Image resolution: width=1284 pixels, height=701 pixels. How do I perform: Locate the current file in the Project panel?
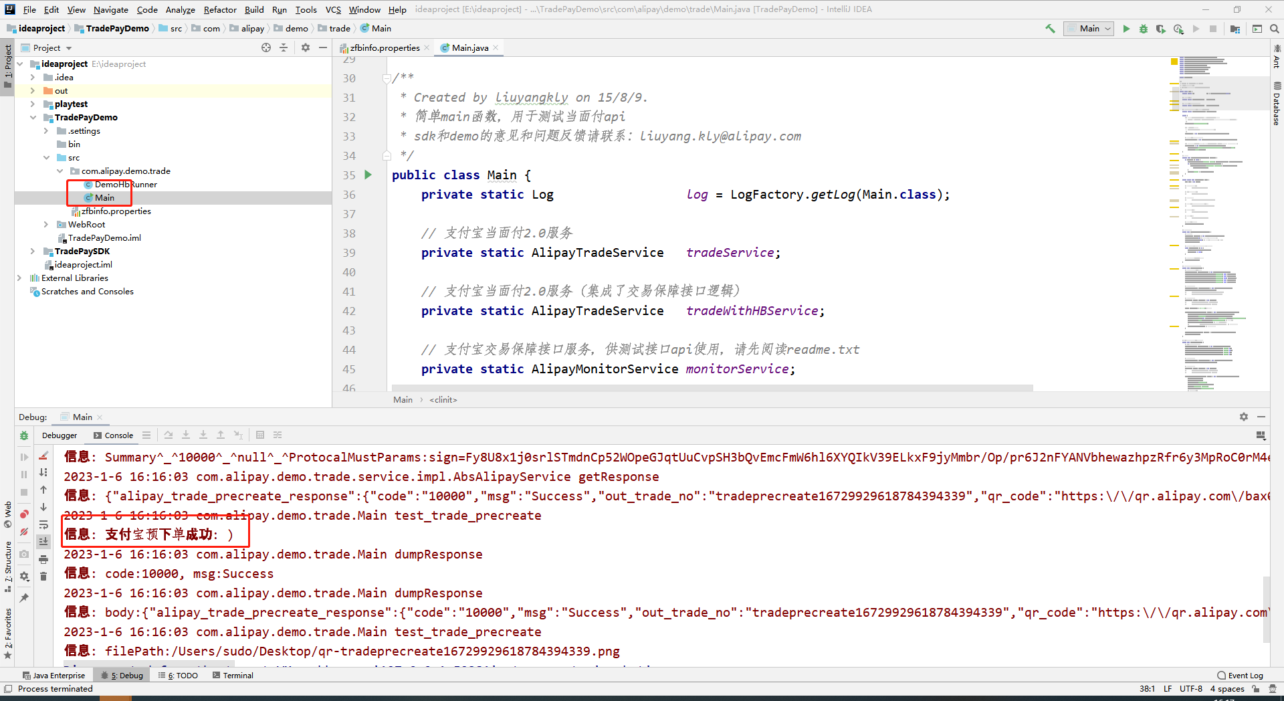[266, 47]
